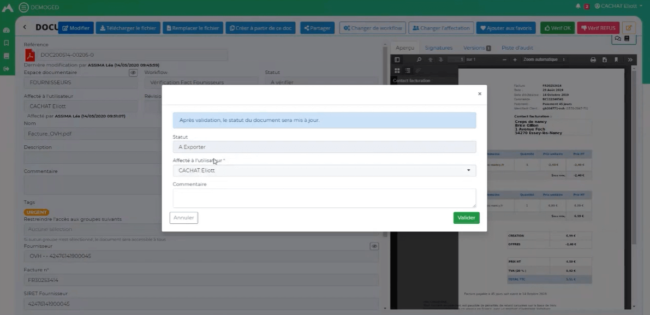Open the PDF viewer tools double-chevron
650x315 pixels.
point(630,60)
